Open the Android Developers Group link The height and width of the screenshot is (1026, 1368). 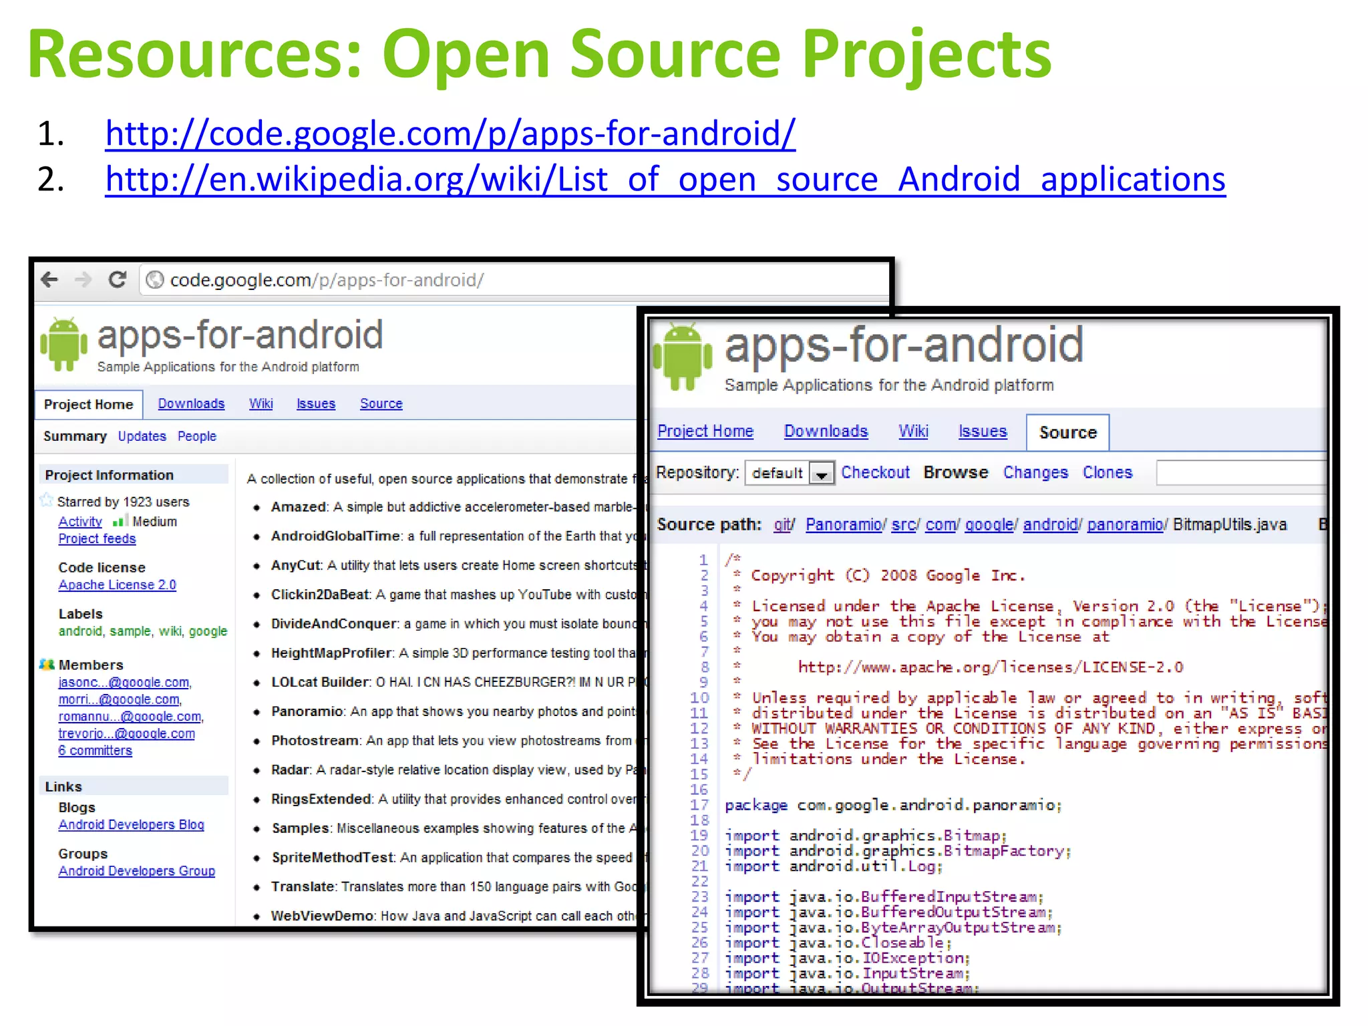coord(136,871)
